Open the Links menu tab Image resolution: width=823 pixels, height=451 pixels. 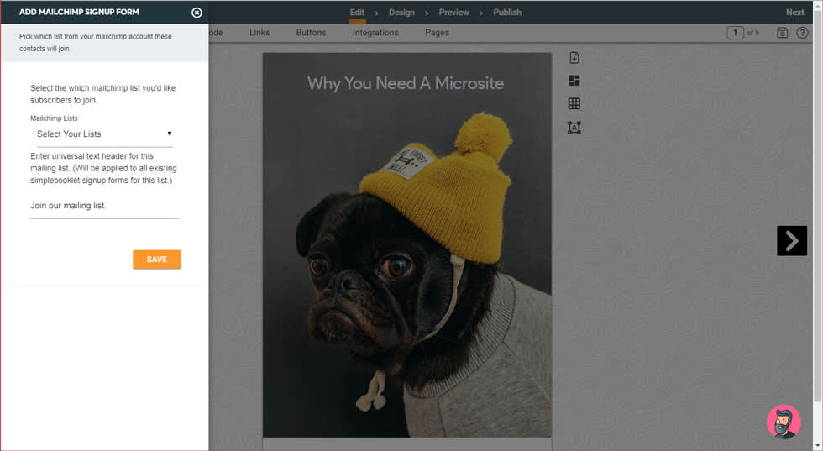coord(259,33)
